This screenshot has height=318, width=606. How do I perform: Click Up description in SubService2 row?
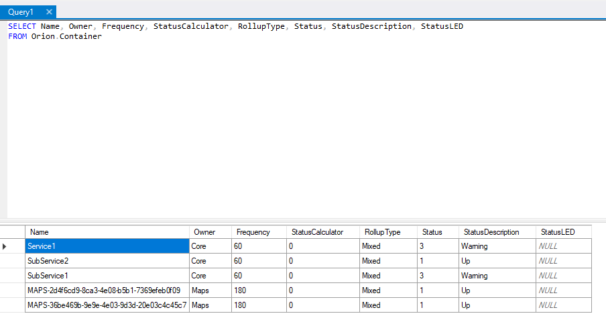pos(497,261)
